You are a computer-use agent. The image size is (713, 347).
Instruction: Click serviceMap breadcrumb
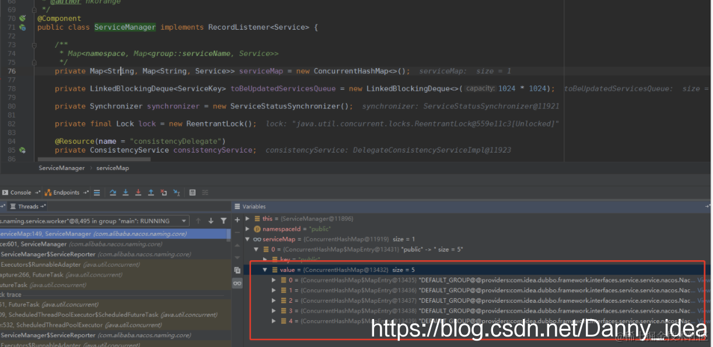[x=113, y=168]
